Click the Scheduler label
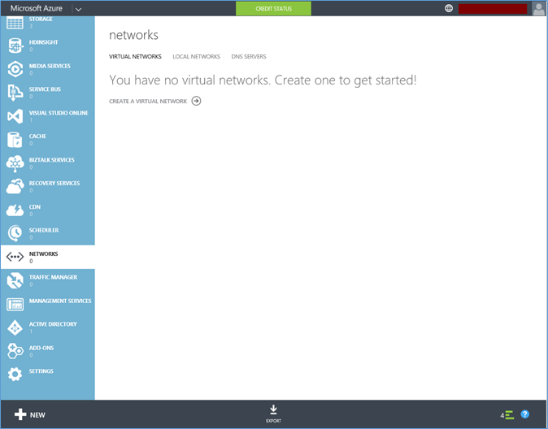Screen dimensions: 548x429 44,230
